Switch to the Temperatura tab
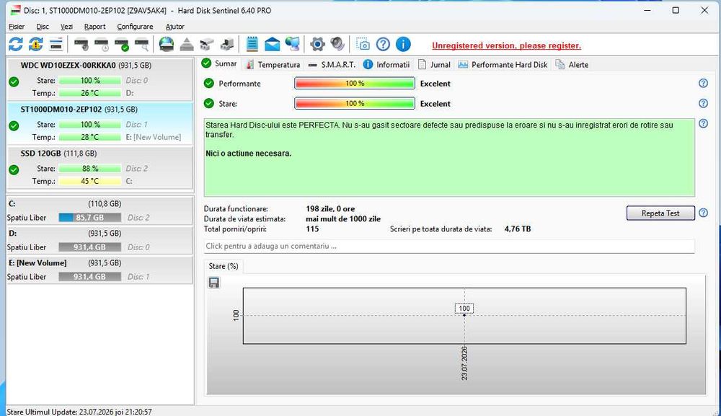 click(x=273, y=65)
